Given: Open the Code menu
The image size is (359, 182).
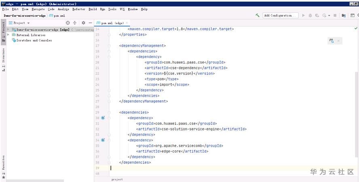Looking at the screenshot, I should (51, 9).
